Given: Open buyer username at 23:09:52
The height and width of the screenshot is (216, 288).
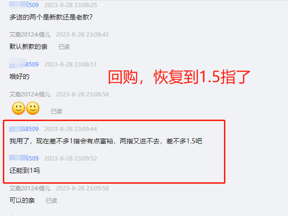Looking at the screenshot, I should coord(24,158).
